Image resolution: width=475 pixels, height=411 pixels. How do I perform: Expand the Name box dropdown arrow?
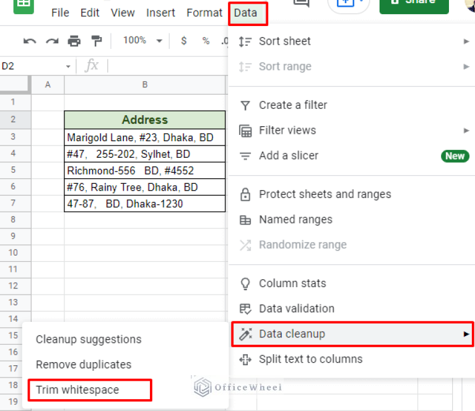(68, 66)
